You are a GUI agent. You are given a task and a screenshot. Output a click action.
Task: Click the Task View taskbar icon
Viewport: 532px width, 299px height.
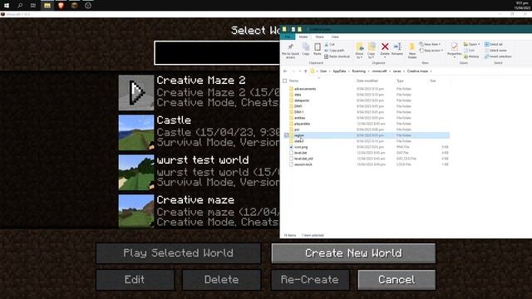(33, 5)
